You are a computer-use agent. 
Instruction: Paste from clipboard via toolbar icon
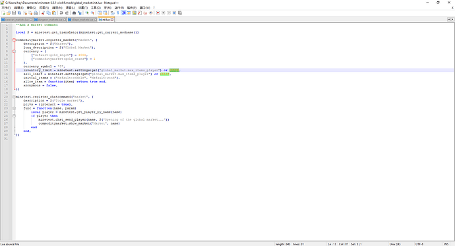pyautogui.click(x=54, y=13)
